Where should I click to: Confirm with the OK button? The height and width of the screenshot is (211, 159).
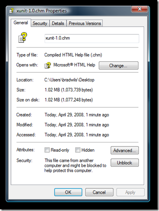[x=68, y=192]
